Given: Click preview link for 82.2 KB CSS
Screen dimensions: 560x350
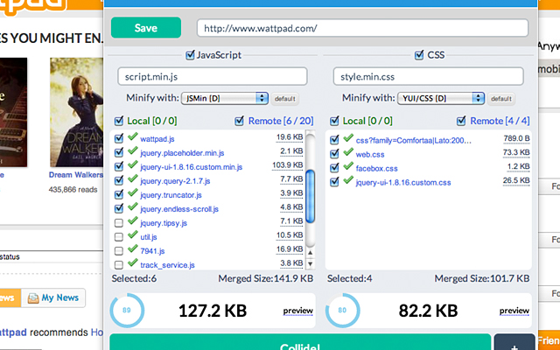Looking at the screenshot, I should (x=514, y=311).
